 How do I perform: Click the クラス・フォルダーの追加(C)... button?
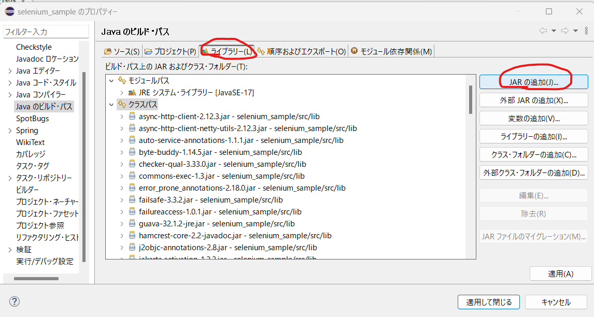(533, 154)
